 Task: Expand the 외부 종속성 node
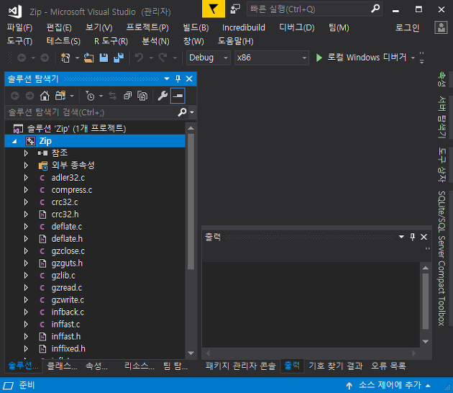pyautogui.click(x=27, y=166)
